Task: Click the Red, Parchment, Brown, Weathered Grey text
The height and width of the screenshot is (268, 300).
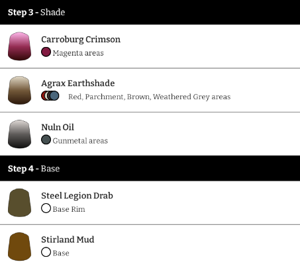Action: coord(150,97)
